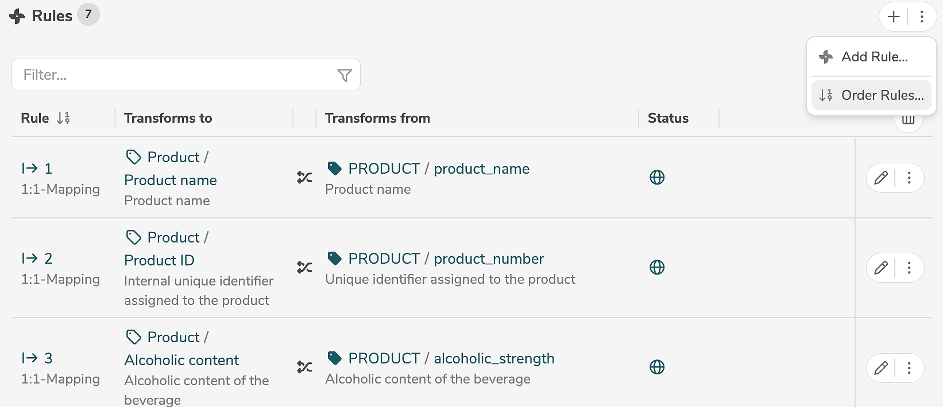This screenshot has width=943, height=407.
Task: Edit rule 2 with the pencil icon
Action: click(x=881, y=268)
